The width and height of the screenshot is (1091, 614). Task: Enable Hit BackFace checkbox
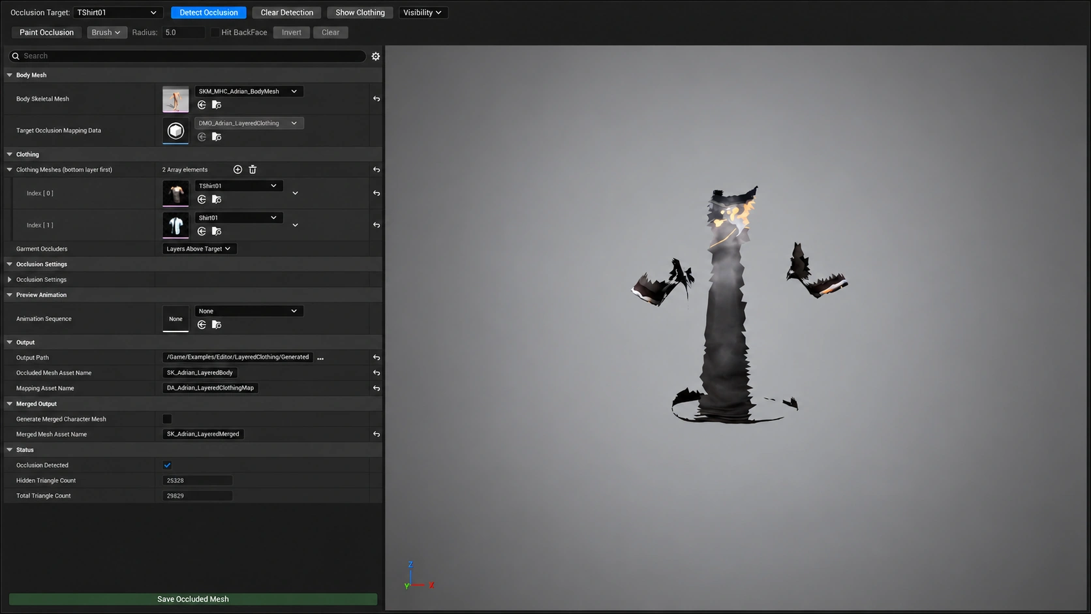click(214, 33)
